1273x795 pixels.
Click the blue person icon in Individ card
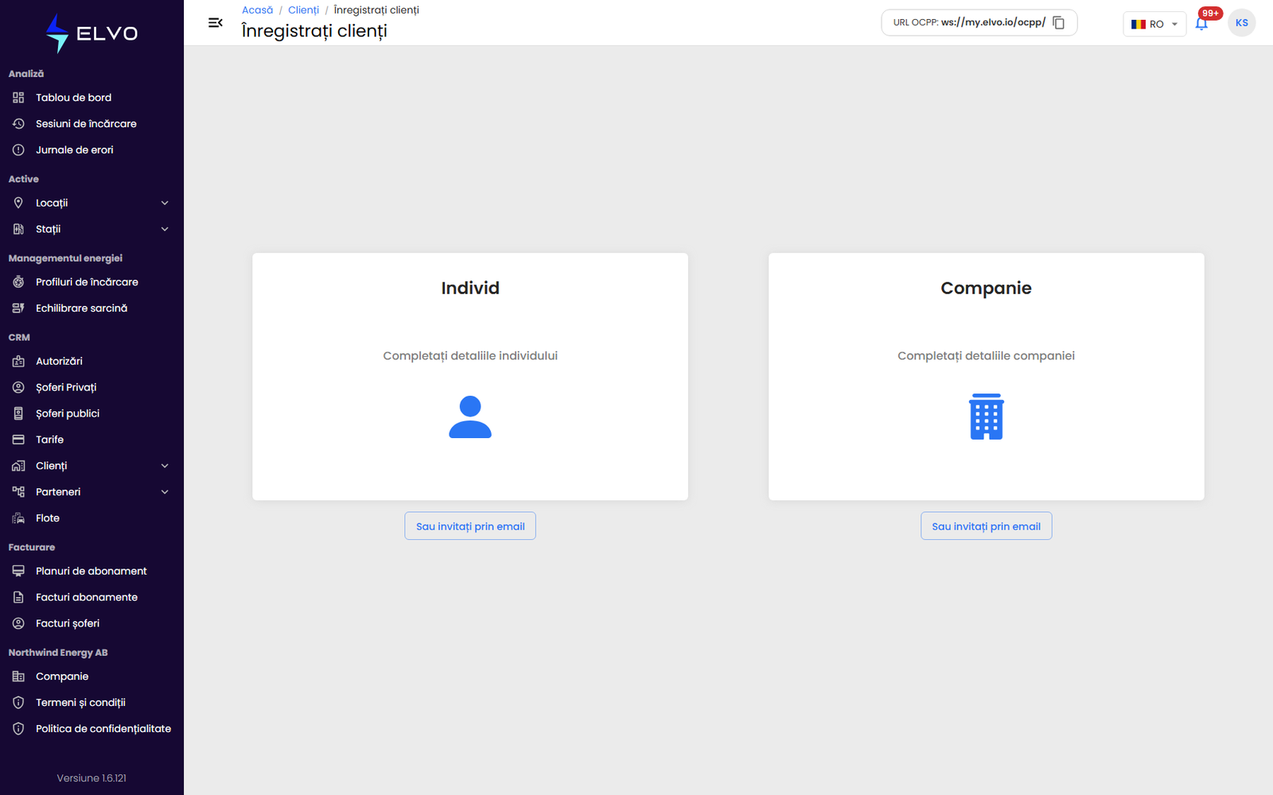470,417
